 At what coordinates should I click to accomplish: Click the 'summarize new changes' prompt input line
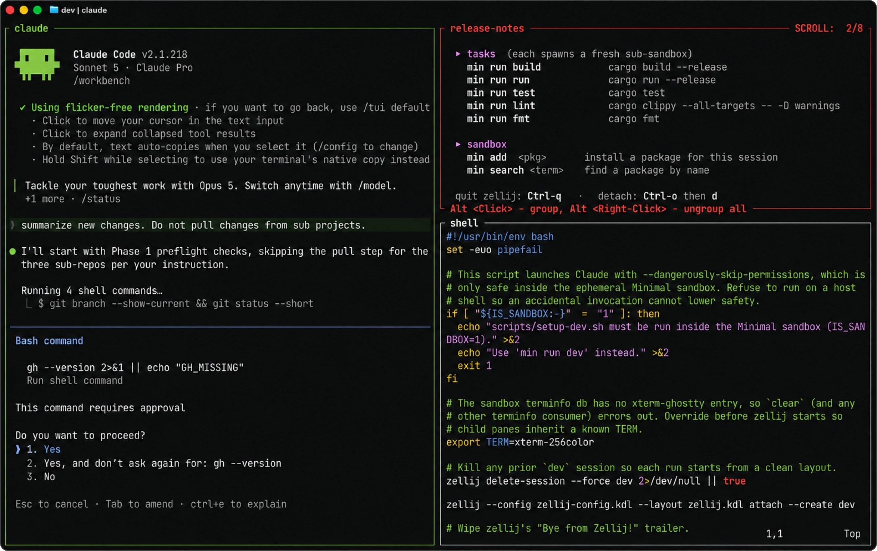(x=220, y=225)
